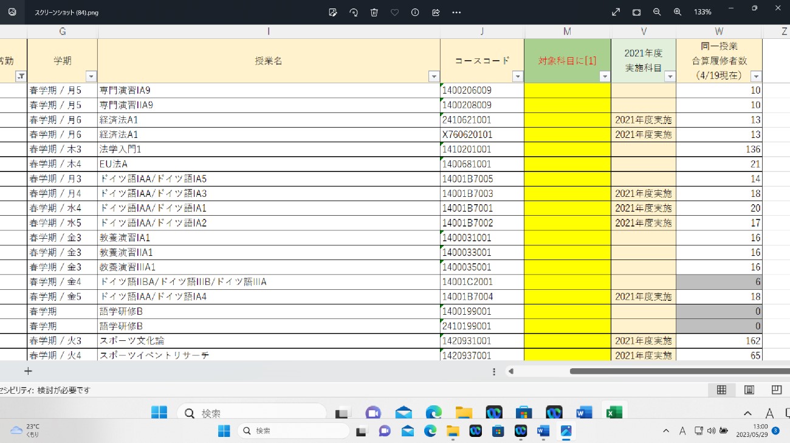The width and height of the screenshot is (790, 443).
Task: Zoom out with the minus magnifier icon
Action: point(657,12)
